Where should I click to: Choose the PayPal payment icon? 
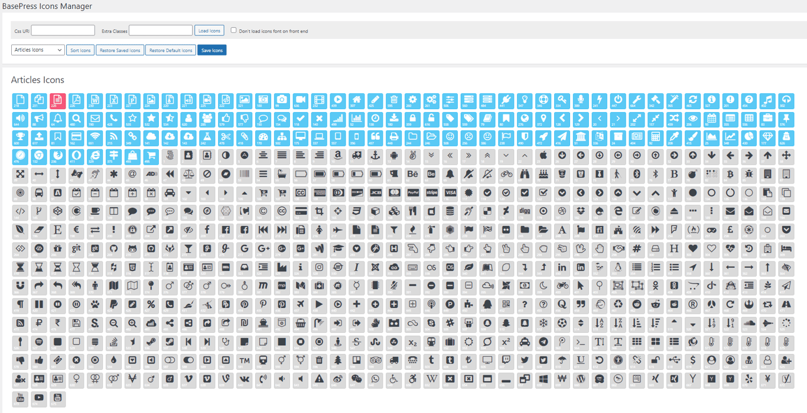412,193
